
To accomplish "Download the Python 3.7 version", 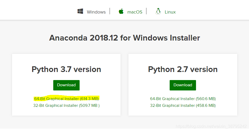I will pyautogui.click(x=66, y=85).
